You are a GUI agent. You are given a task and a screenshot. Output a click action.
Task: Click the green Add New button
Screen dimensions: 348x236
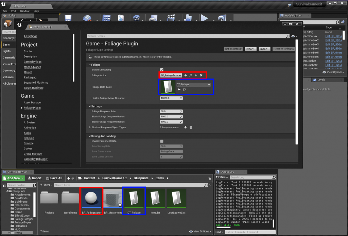[13, 178]
